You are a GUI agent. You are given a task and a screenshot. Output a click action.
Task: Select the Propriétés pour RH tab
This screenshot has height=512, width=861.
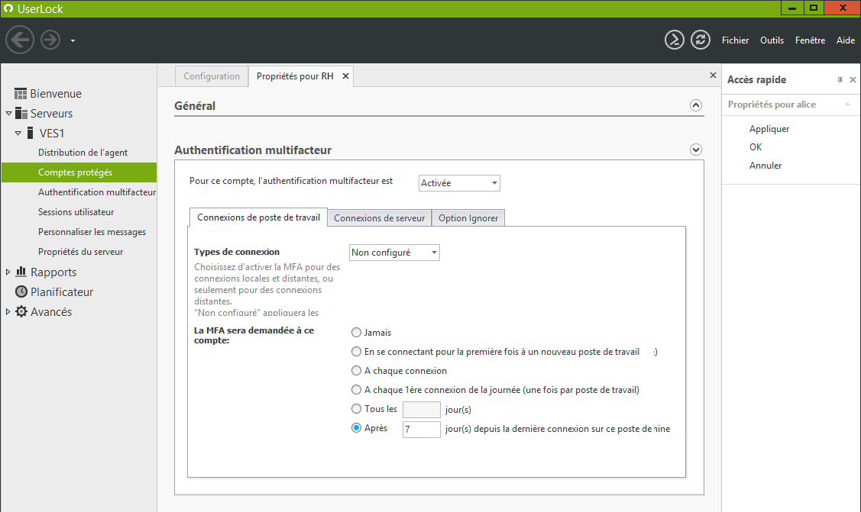[x=295, y=76]
